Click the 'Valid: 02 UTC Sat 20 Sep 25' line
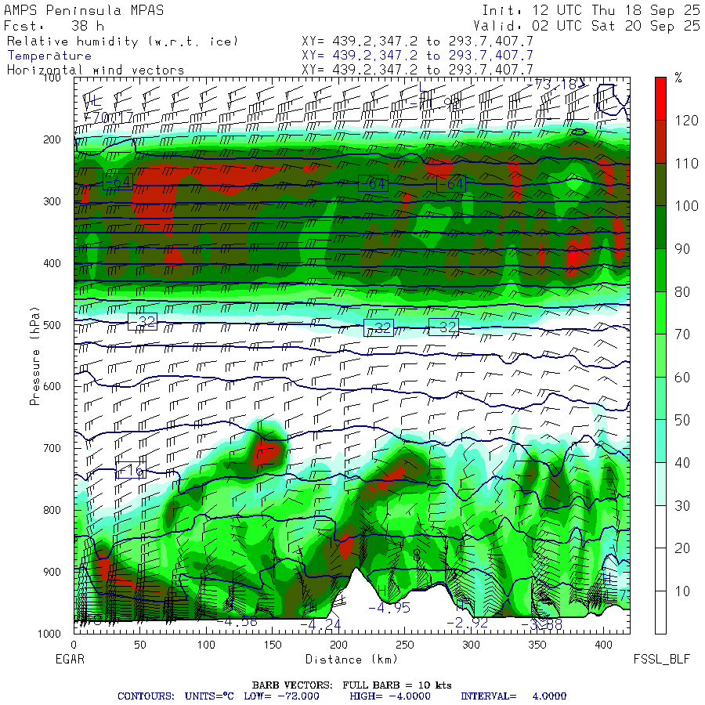Image resolution: width=705 pixels, height=705 pixels. point(587,26)
